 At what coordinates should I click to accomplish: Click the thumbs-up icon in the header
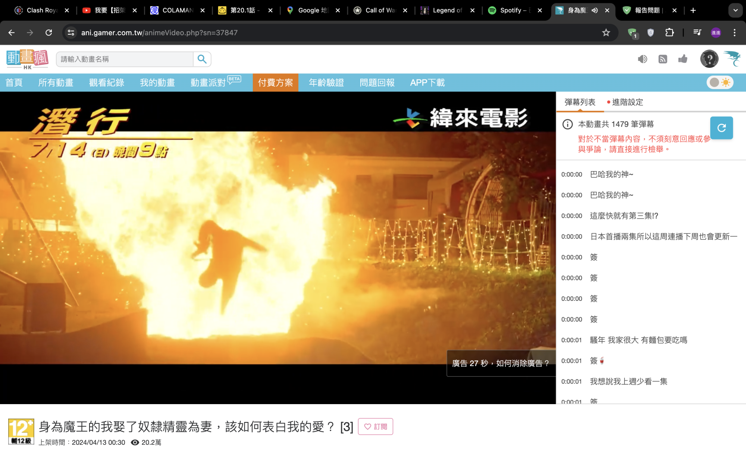pyautogui.click(x=683, y=59)
